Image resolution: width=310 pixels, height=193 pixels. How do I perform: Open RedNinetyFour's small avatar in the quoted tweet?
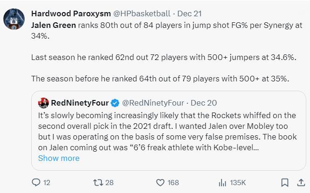44,102
